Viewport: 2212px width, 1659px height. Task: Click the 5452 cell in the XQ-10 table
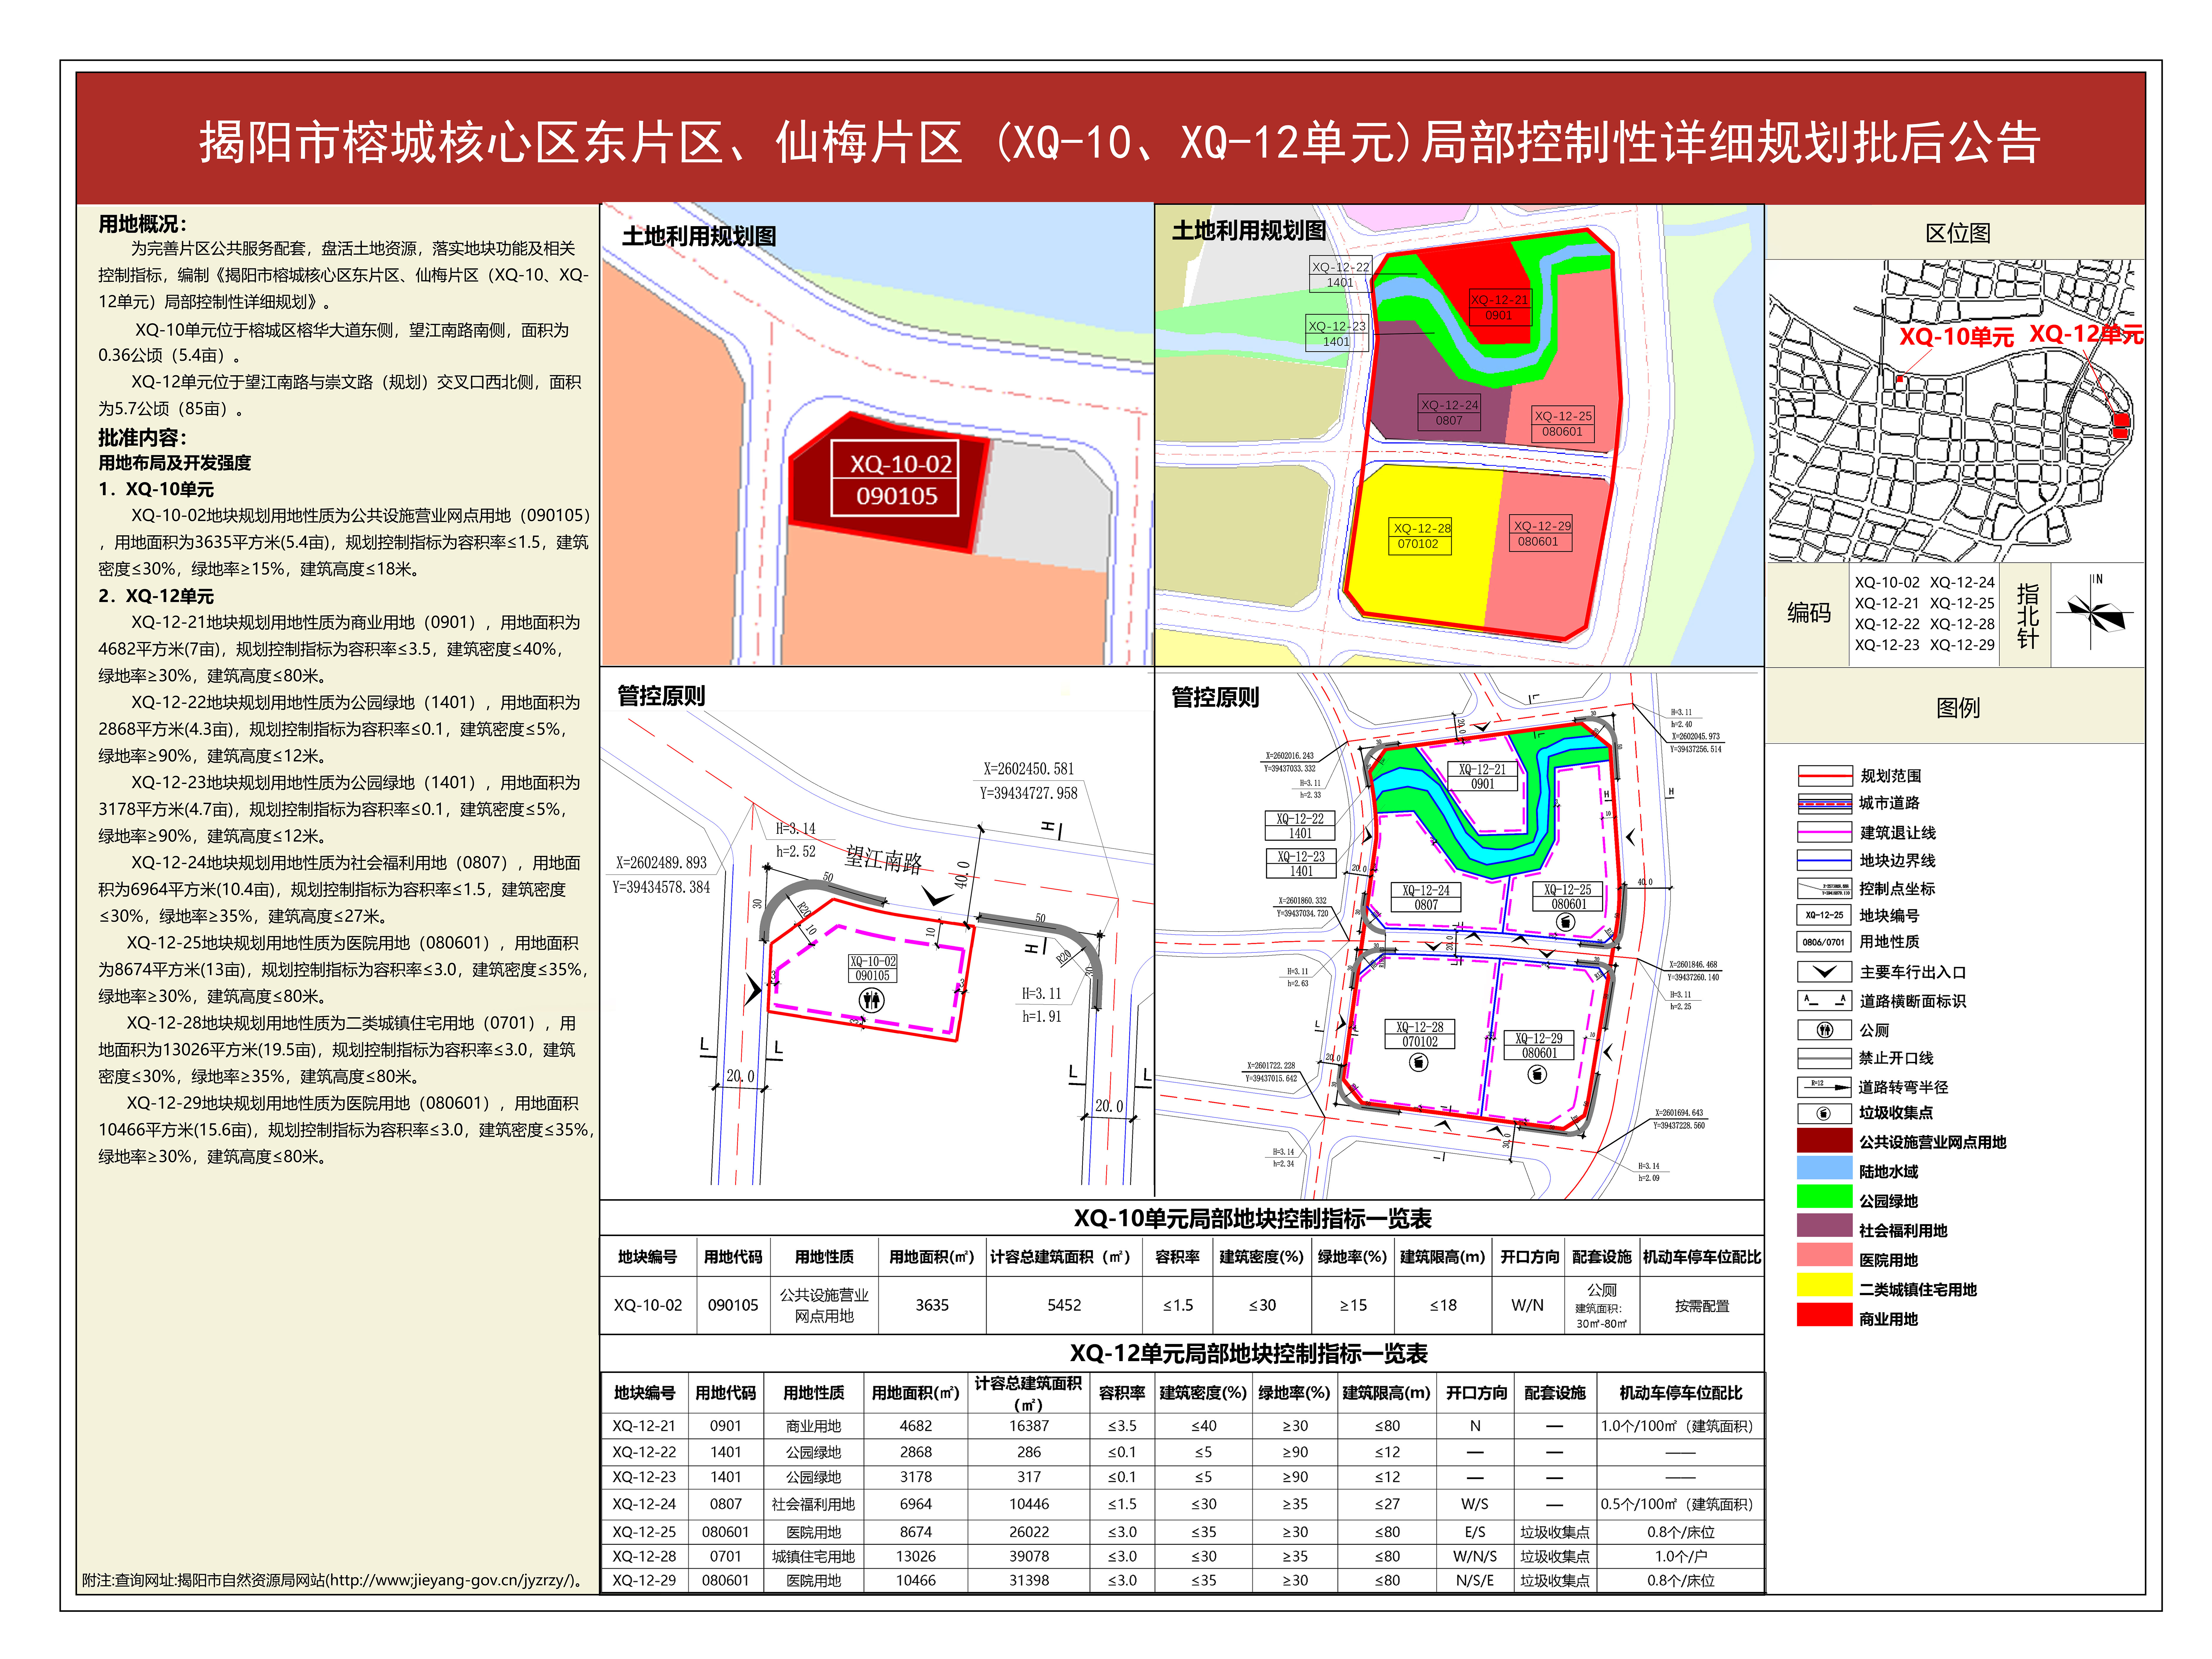coord(1064,1305)
